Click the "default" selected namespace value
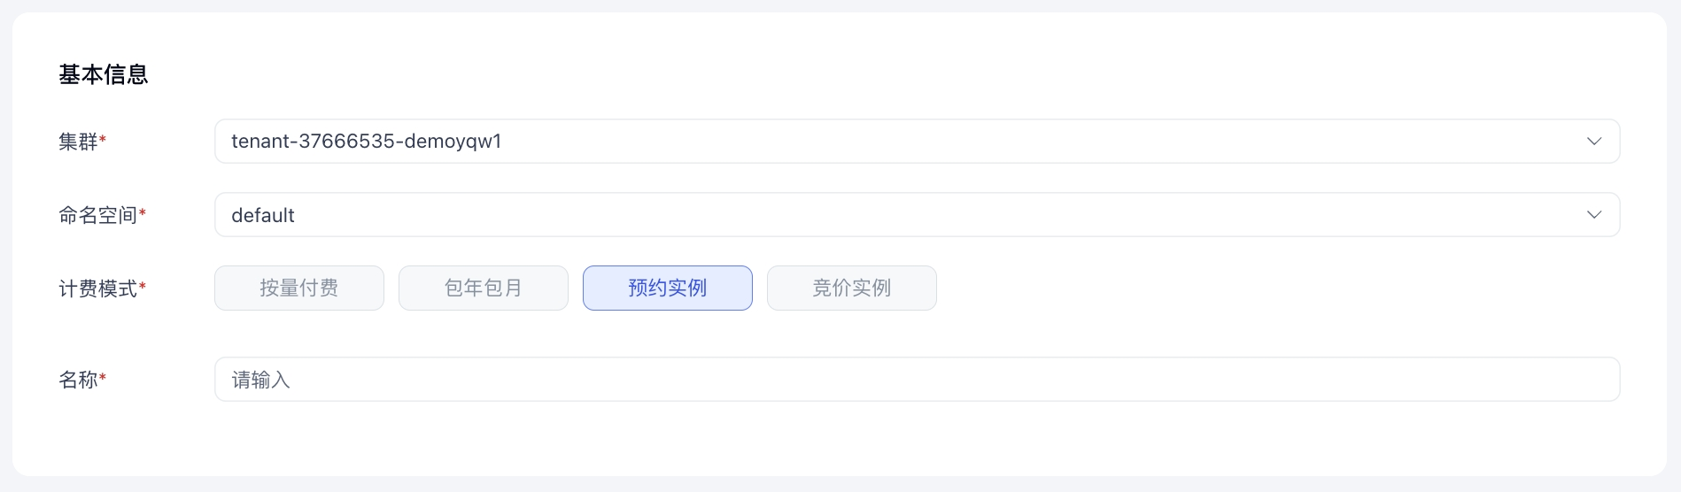 pos(263,215)
